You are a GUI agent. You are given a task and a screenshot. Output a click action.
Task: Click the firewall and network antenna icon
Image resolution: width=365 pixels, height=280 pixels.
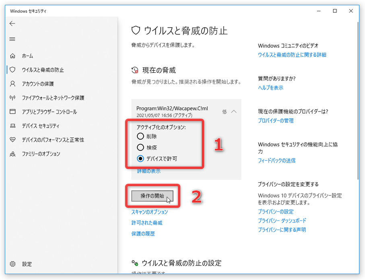(12, 98)
